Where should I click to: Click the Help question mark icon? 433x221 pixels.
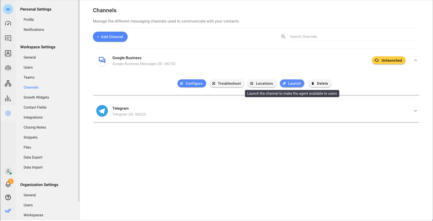[x=8, y=197]
